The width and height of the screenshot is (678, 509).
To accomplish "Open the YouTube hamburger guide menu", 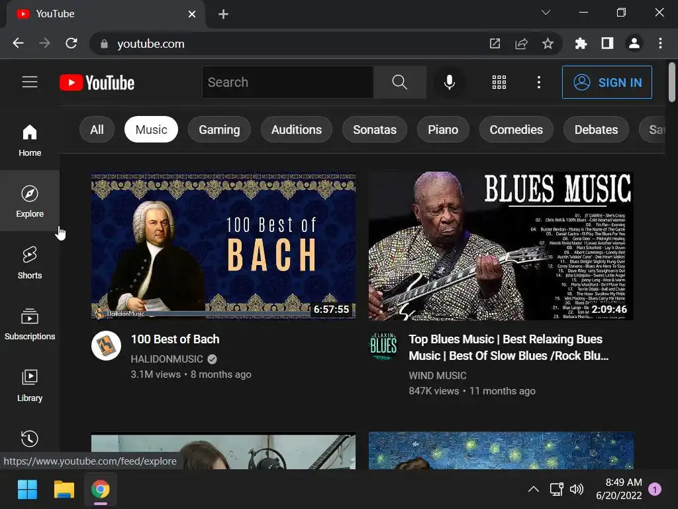I will (30, 82).
